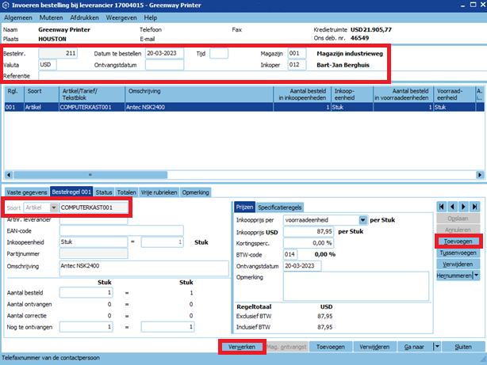The height and width of the screenshot is (365, 487).
Task: Open the Soort combo box
Action: [x=53, y=207]
